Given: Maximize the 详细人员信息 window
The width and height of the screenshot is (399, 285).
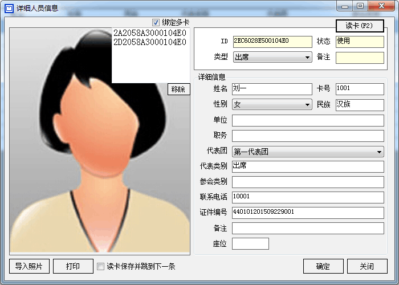Looking at the screenshot, I should (360, 6).
